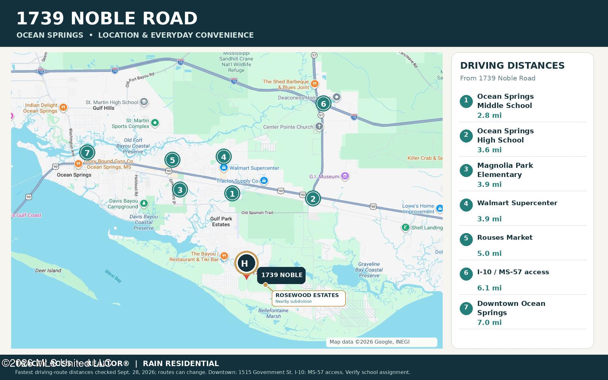Click Graveline Bay Coastal Preserve label

point(369,270)
